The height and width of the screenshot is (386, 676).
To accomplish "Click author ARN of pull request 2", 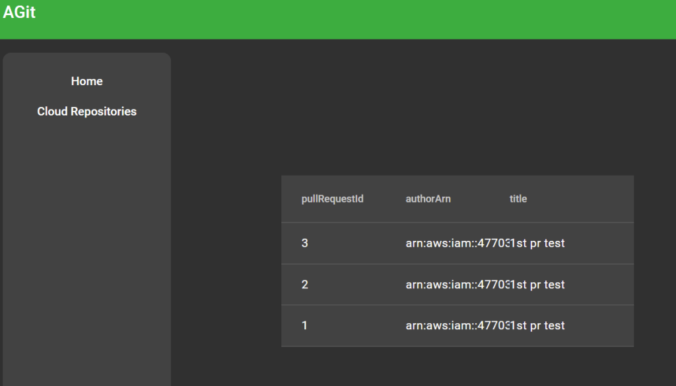I will (x=456, y=284).
